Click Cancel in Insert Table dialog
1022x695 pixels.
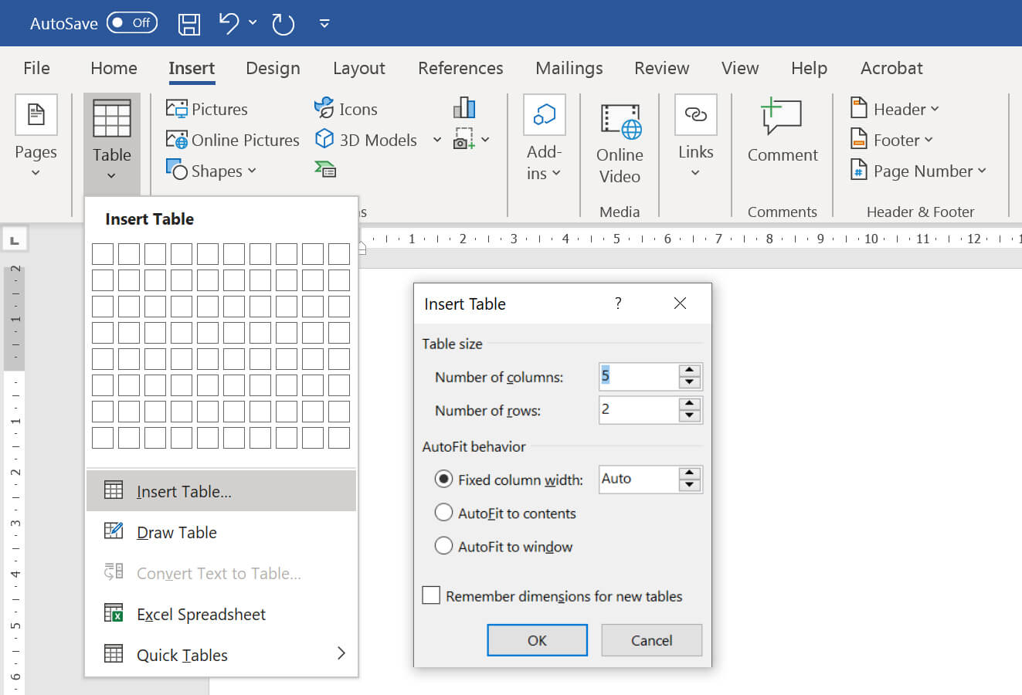[651, 640]
